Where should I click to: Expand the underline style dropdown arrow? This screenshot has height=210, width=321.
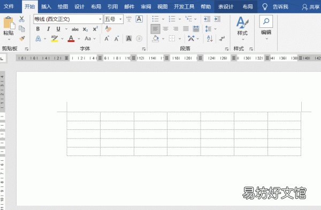[66, 29]
